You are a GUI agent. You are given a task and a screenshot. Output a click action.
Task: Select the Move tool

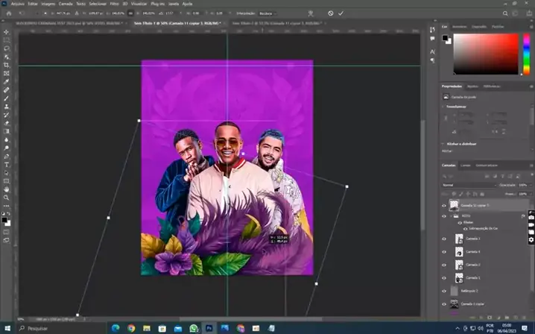(7, 32)
